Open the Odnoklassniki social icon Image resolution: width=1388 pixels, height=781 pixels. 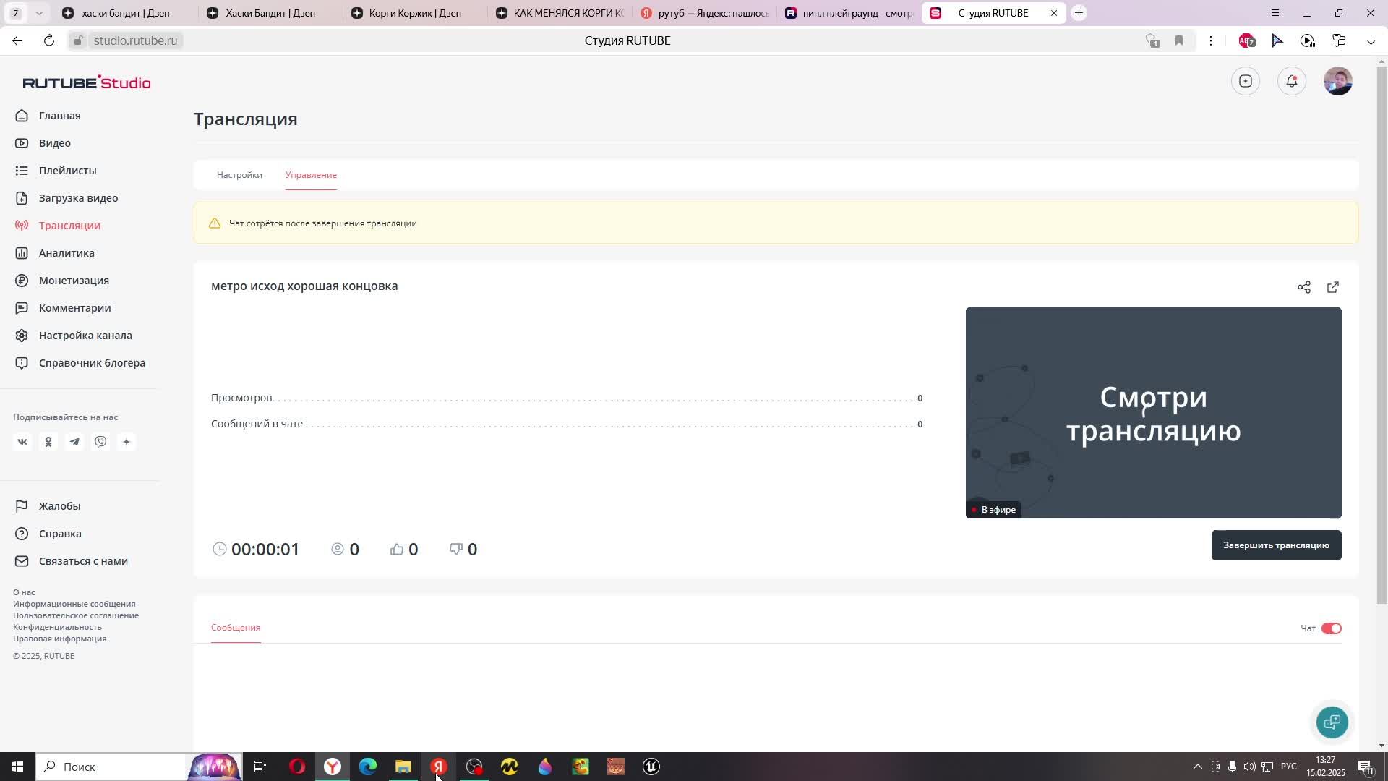click(48, 442)
